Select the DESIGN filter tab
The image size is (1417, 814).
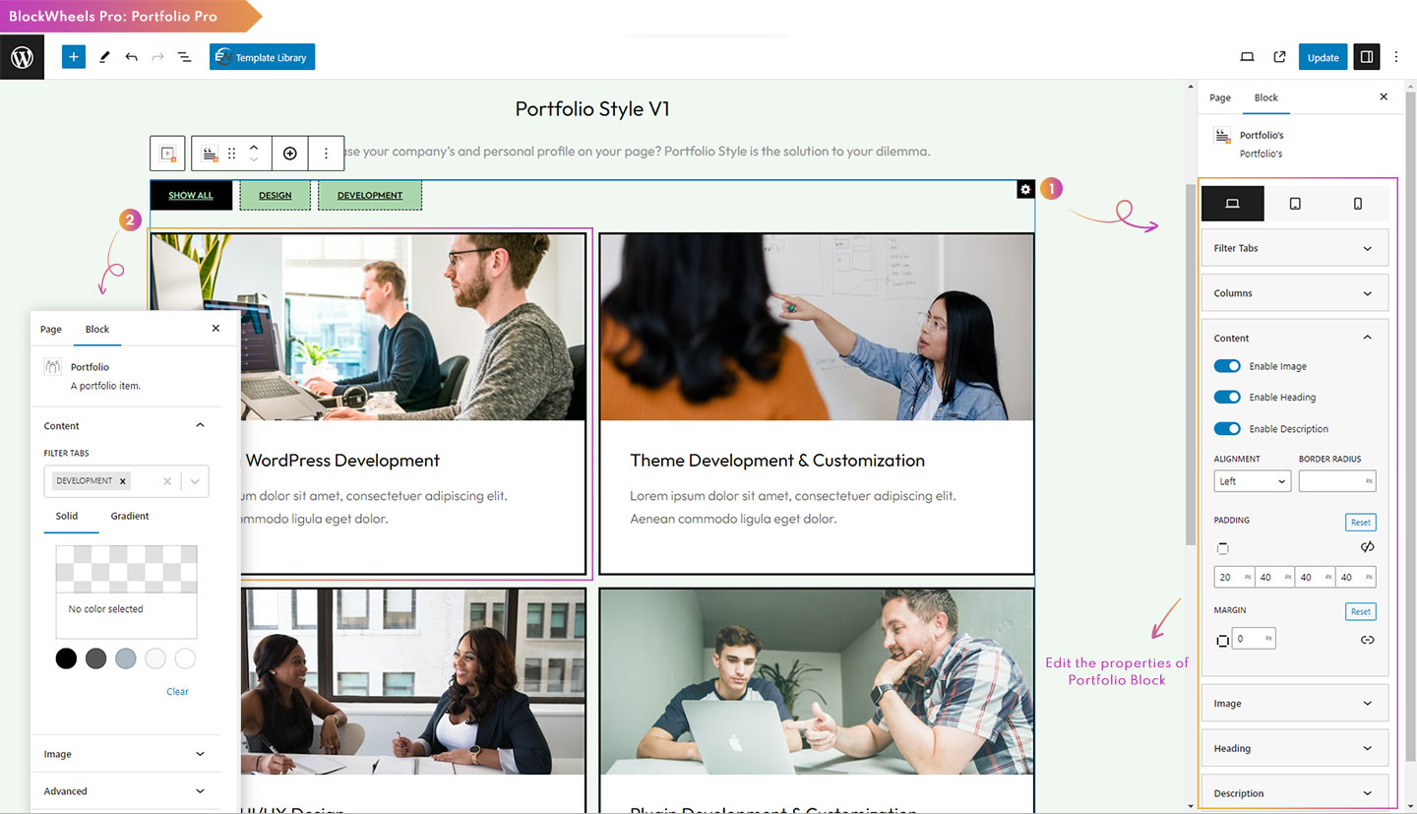pos(276,195)
